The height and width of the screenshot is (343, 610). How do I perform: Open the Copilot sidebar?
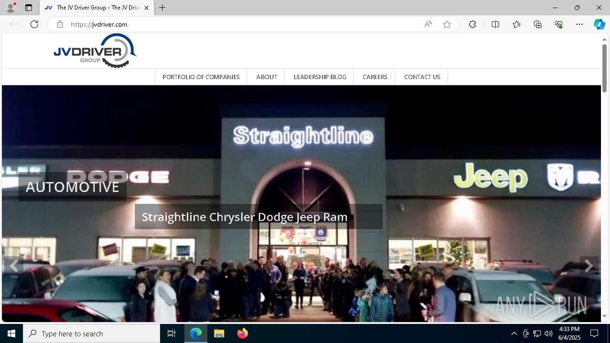(599, 24)
